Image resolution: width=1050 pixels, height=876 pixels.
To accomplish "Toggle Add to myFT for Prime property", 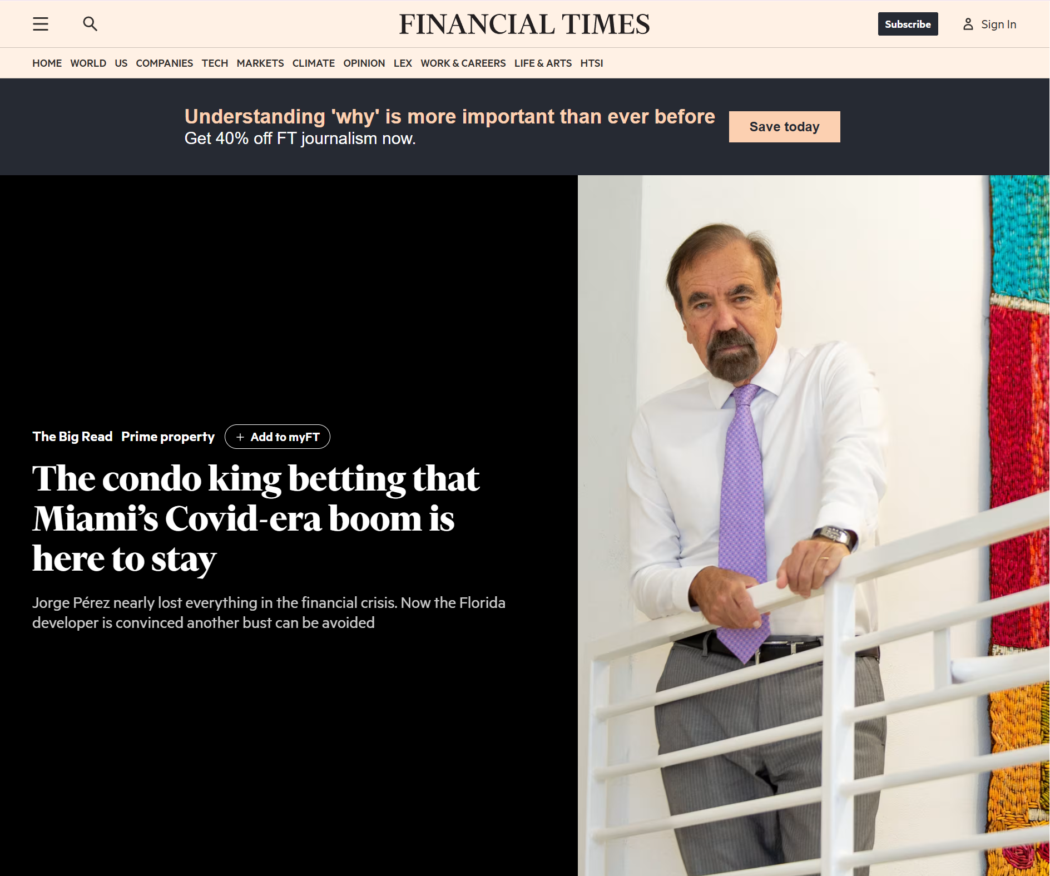I will coord(278,437).
